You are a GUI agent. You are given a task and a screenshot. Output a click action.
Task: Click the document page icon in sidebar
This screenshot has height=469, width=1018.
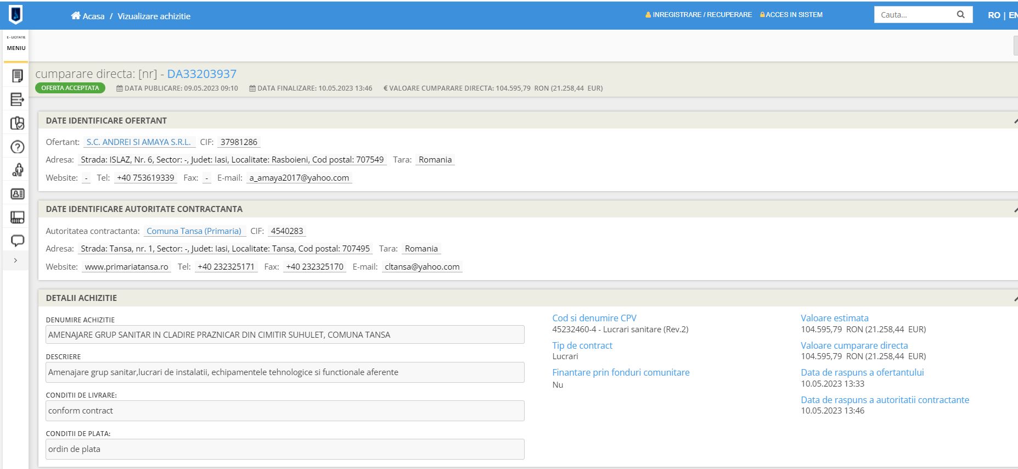18,76
